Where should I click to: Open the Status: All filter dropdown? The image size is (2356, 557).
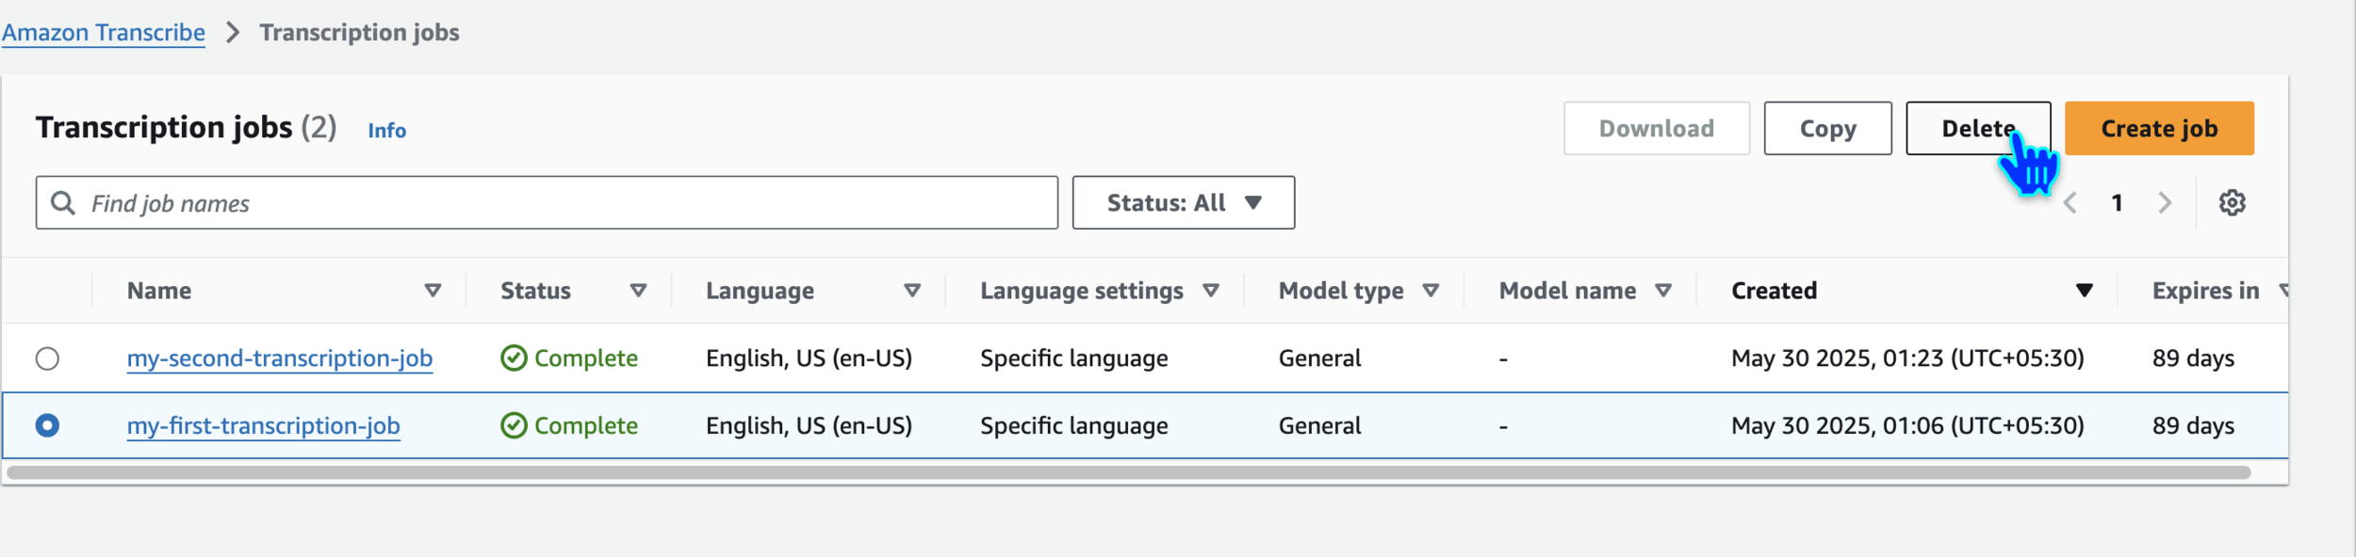1183,202
